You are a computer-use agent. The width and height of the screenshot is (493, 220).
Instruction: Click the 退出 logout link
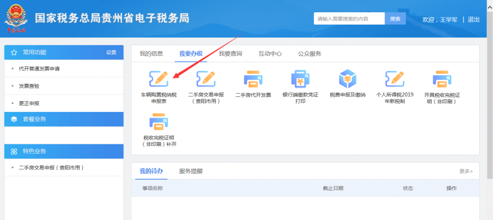pyautogui.click(x=473, y=20)
